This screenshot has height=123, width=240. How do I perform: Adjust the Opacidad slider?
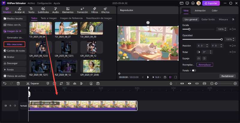pyautogui.click(x=221, y=39)
